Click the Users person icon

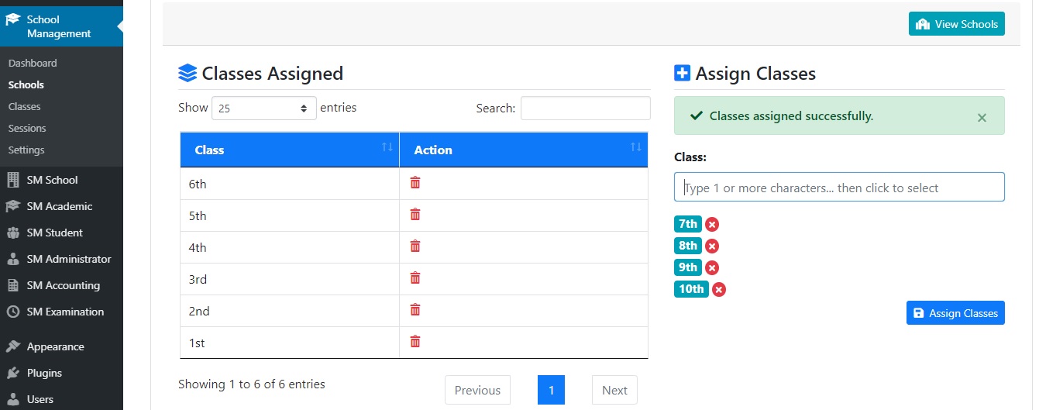click(12, 399)
